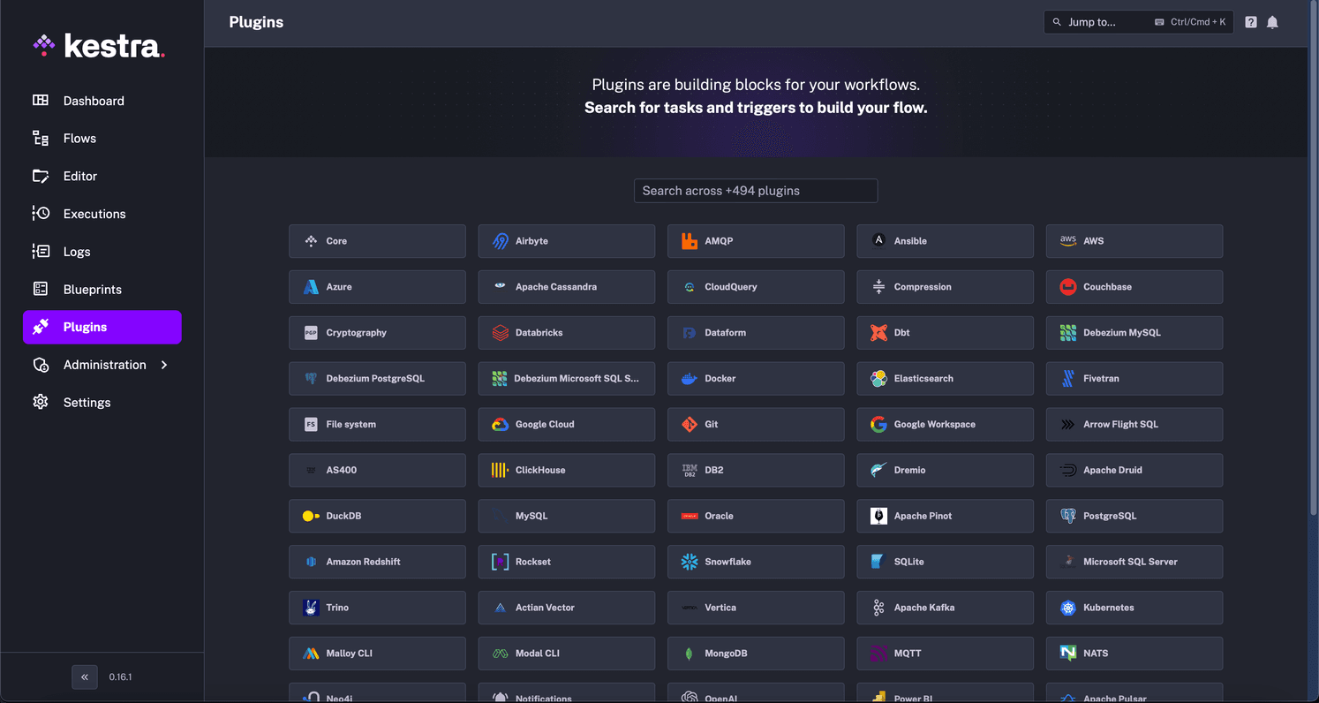Click the AWS logo icon
1319x703 pixels.
coord(1068,240)
